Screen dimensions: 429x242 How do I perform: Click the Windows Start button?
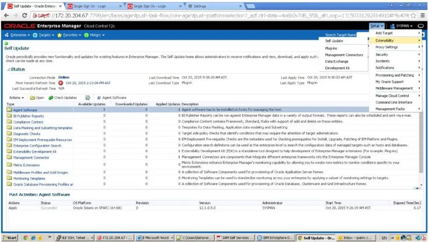10,238
